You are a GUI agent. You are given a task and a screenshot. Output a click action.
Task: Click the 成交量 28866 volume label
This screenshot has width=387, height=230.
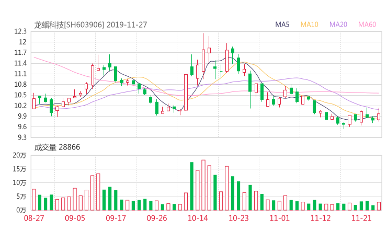pyautogui.click(x=57, y=147)
